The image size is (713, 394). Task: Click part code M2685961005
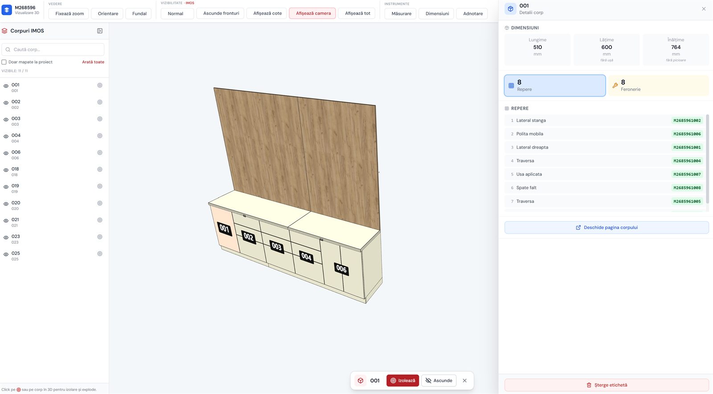[x=687, y=201]
